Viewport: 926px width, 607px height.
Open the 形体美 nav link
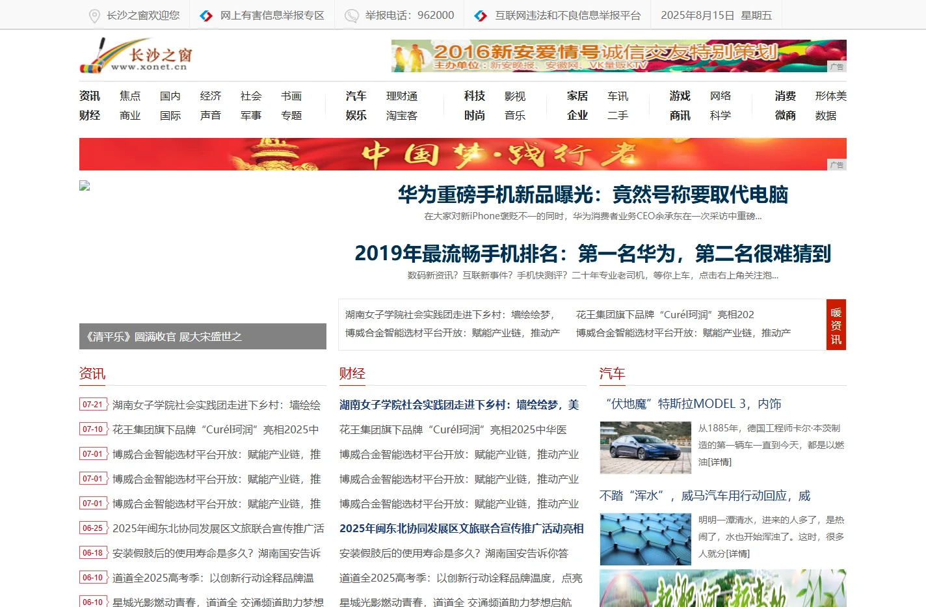tap(831, 96)
